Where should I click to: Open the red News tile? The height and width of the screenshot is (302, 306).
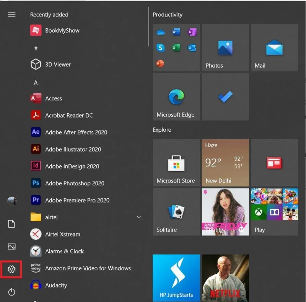coord(274,163)
